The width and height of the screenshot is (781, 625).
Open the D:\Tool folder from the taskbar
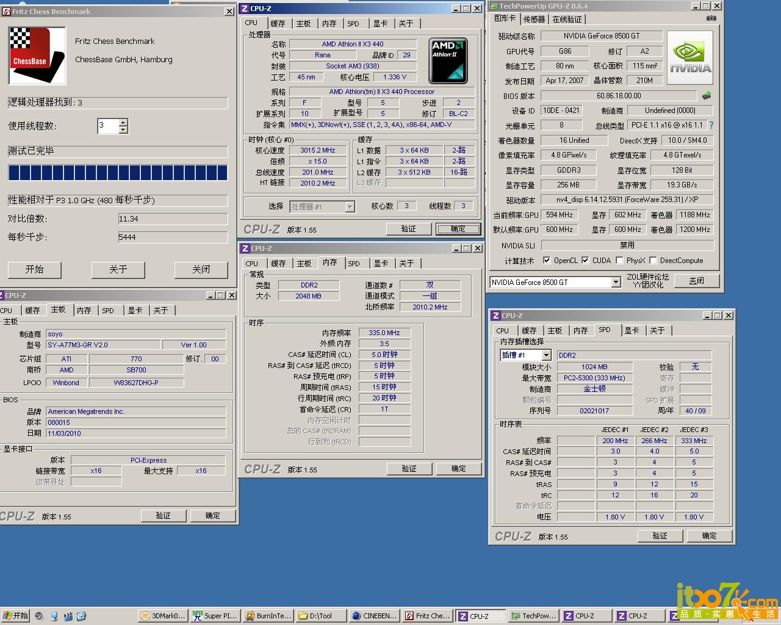[320, 616]
